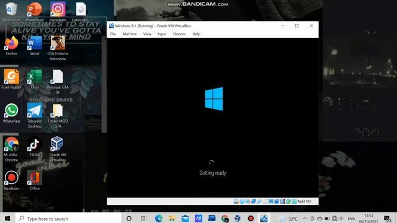Open the WhatsApp desktop shortcut
Image resolution: width=397 pixels, height=223 pixels.
click(x=11, y=113)
